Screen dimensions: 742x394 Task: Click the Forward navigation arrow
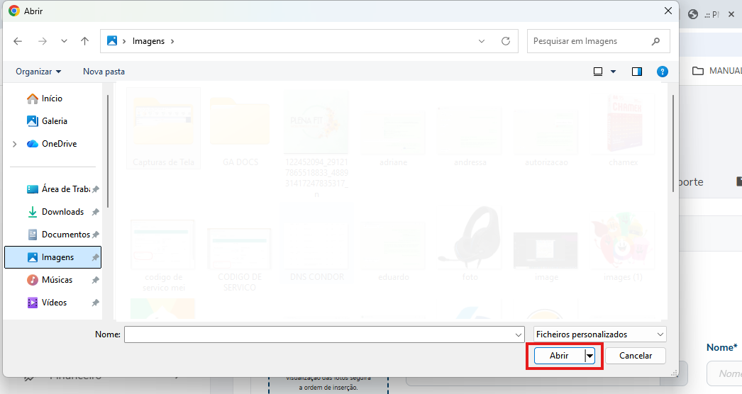[42, 41]
